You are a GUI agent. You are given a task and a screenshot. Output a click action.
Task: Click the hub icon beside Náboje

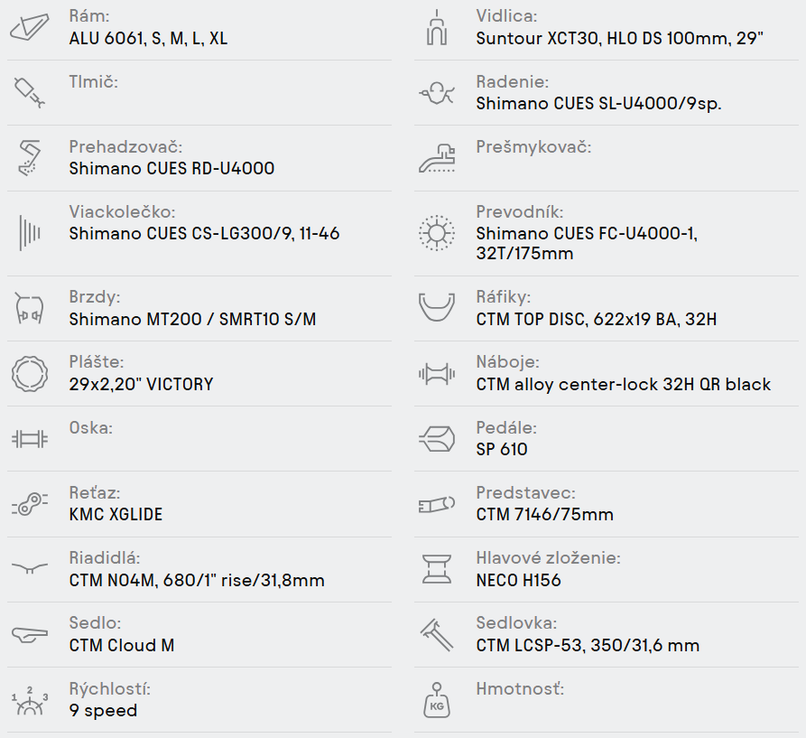click(436, 373)
